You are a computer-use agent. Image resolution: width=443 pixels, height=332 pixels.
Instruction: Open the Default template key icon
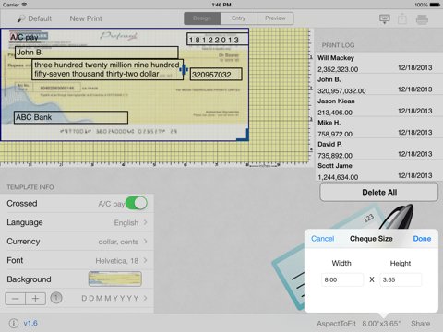coord(21,18)
